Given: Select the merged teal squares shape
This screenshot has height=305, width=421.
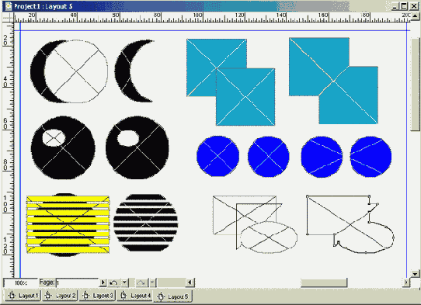Looking at the screenshot, I should (333, 81).
